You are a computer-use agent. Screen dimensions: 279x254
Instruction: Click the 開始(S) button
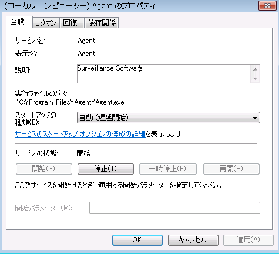[x=44, y=169]
